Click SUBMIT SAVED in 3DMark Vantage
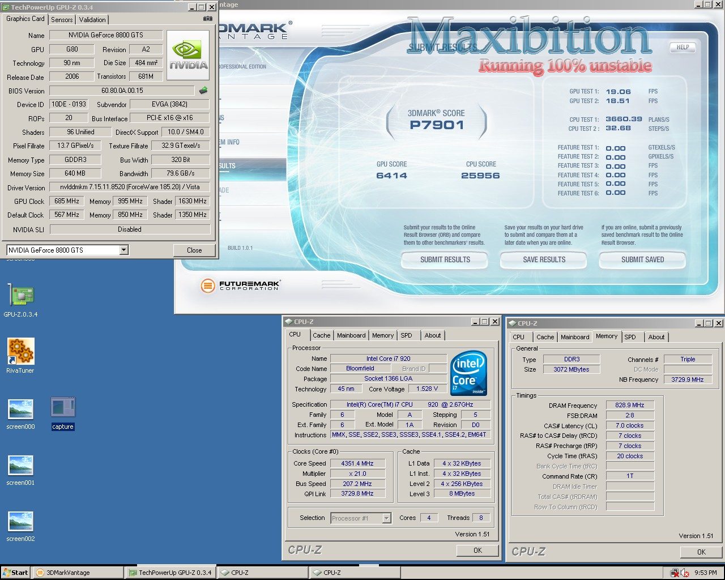 coord(643,259)
